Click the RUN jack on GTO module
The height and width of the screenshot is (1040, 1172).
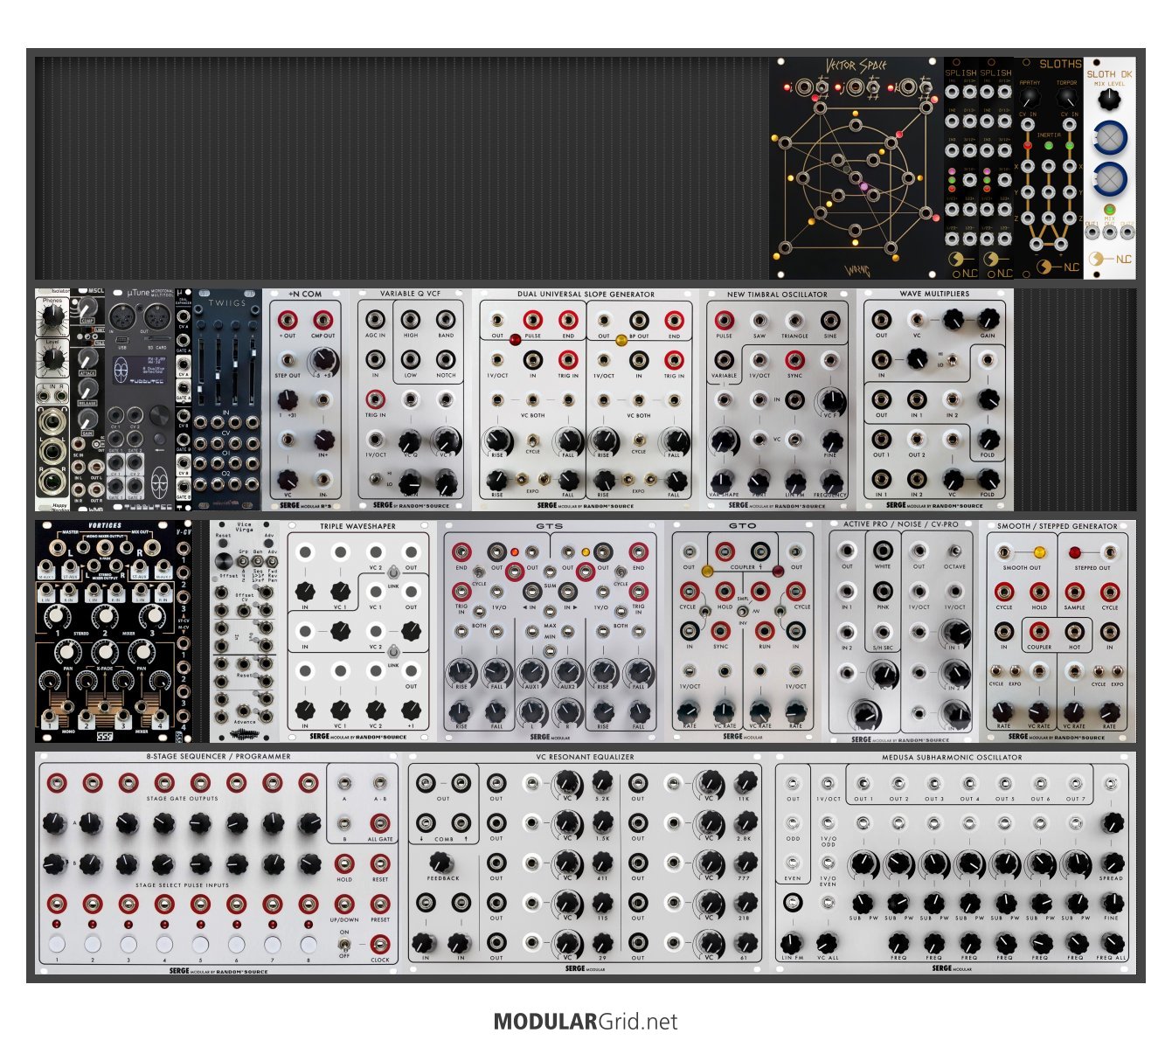764,630
